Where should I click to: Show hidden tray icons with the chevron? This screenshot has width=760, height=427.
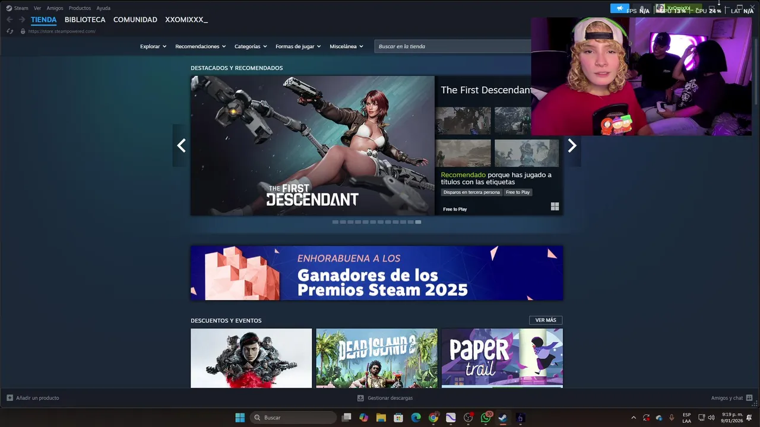pos(633,418)
